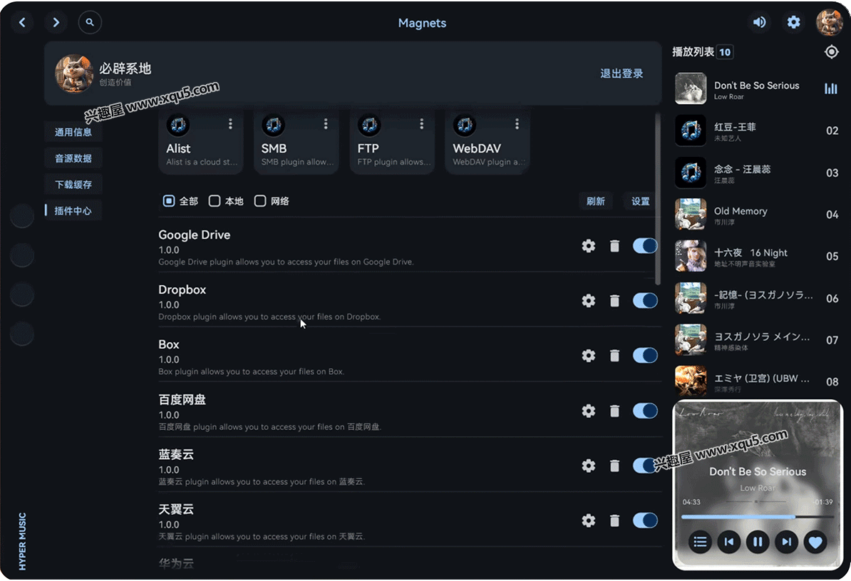Play 红豆-王菲 from the playlist

point(757,131)
